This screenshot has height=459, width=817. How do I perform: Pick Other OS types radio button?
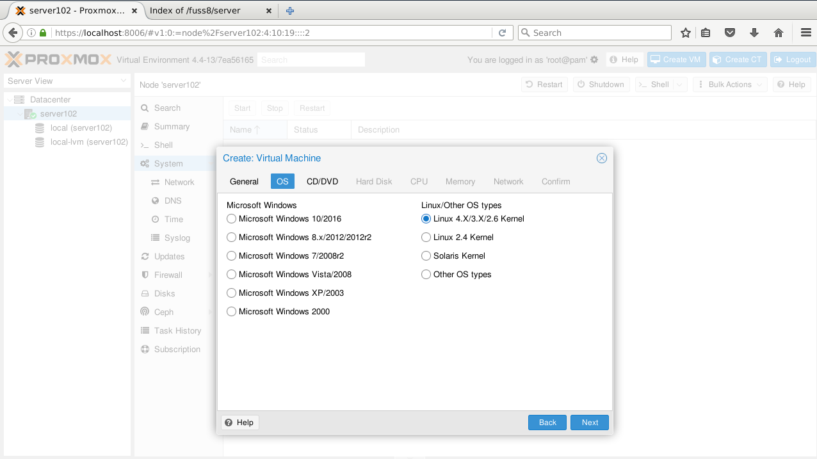tap(426, 275)
